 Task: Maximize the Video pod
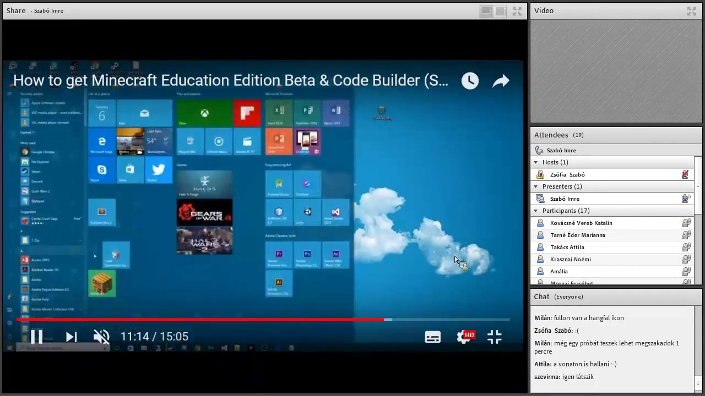point(692,11)
